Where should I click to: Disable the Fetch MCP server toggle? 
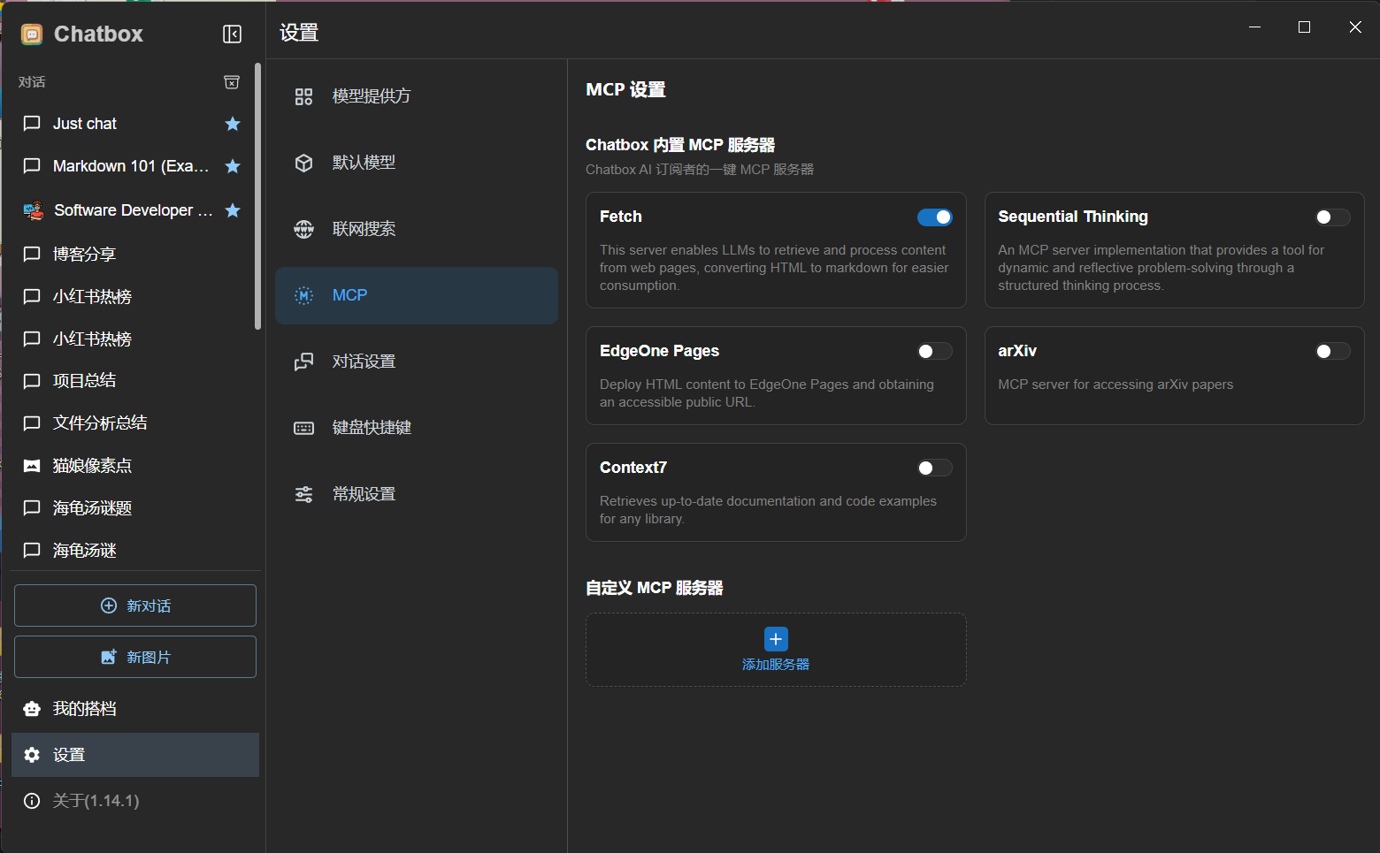[x=934, y=217]
